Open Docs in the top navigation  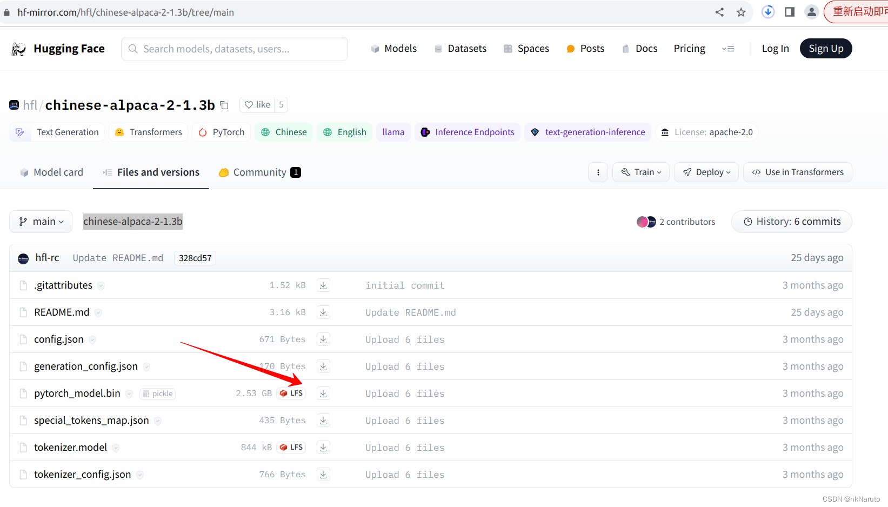click(640, 49)
